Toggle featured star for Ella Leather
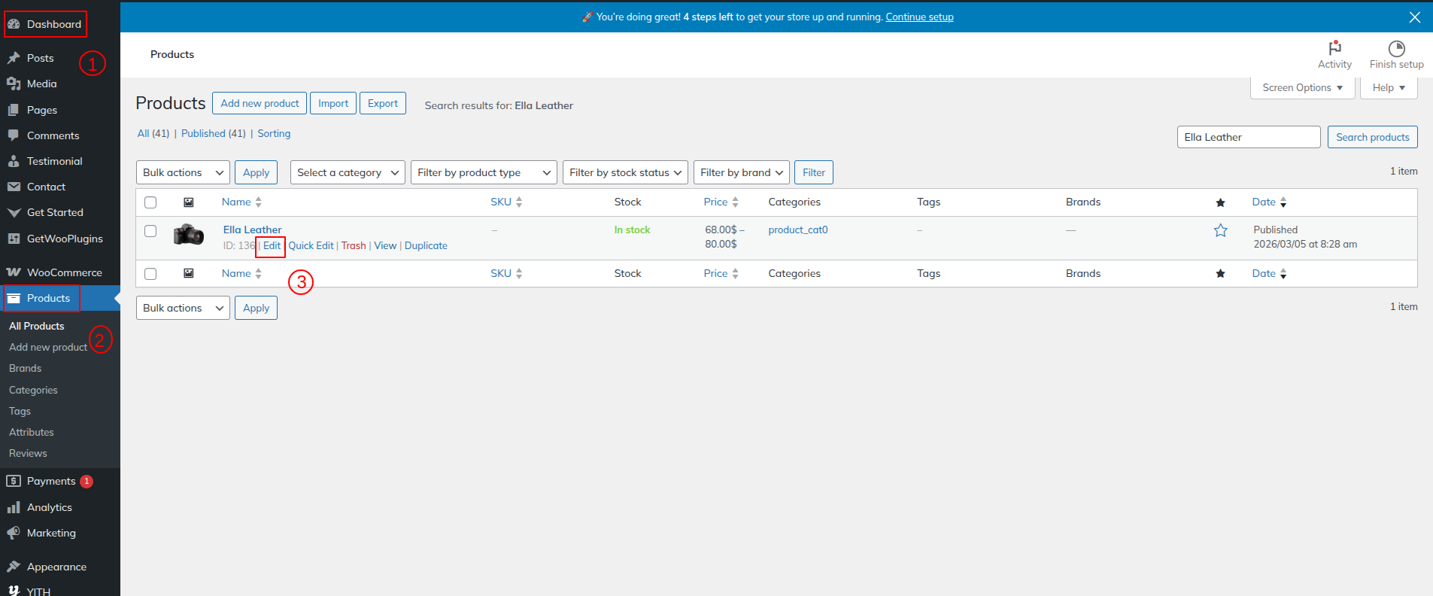Image resolution: width=1433 pixels, height=596 pixels. tap(1220, 231)
